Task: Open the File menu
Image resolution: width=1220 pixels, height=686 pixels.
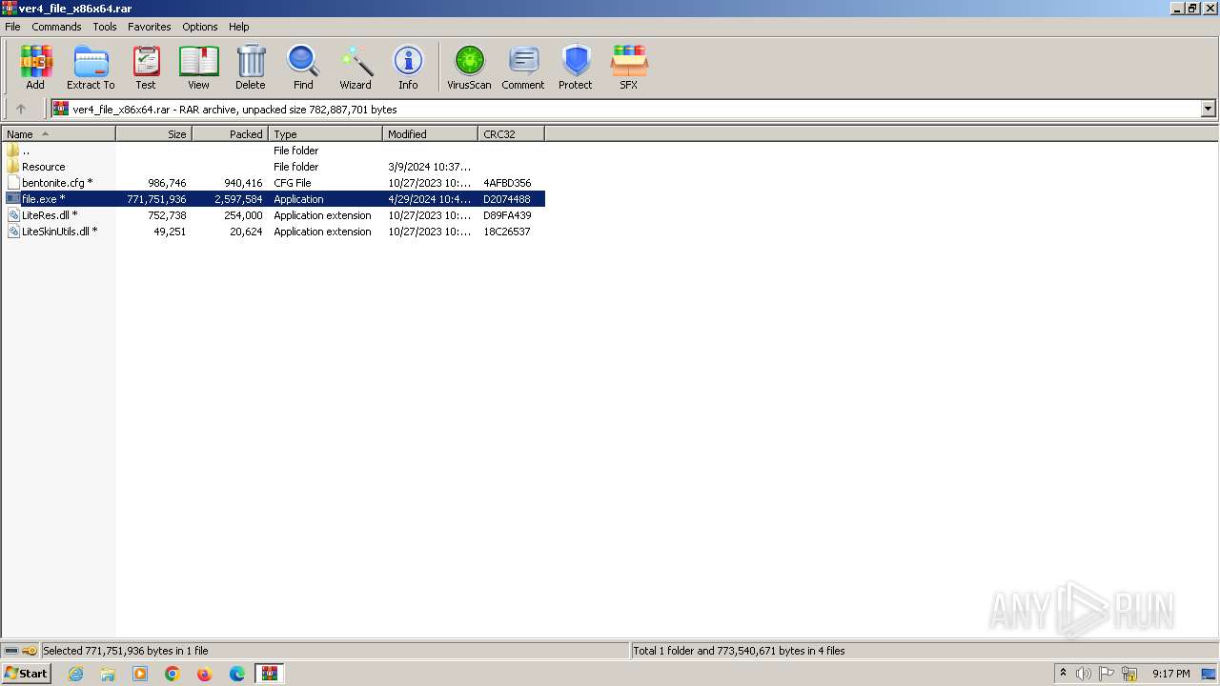Action: 12,27
